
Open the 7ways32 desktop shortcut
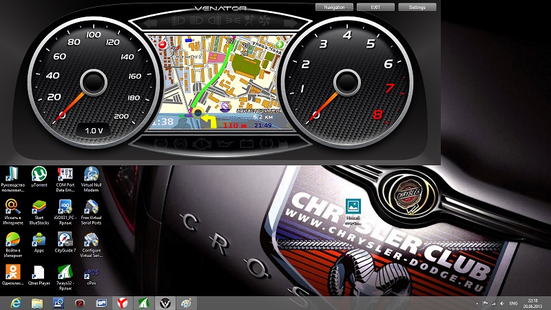click(65, 278)
